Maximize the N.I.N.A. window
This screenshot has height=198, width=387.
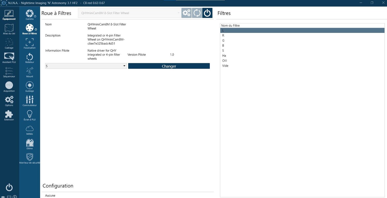(372, 3)
